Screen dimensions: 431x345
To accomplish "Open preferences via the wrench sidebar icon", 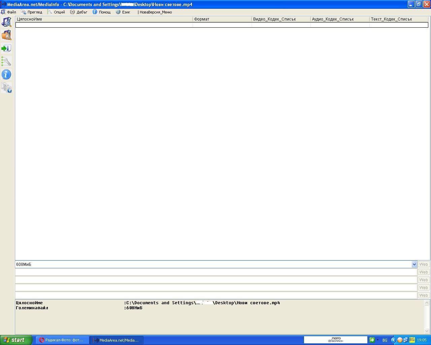I will (6, 61).
